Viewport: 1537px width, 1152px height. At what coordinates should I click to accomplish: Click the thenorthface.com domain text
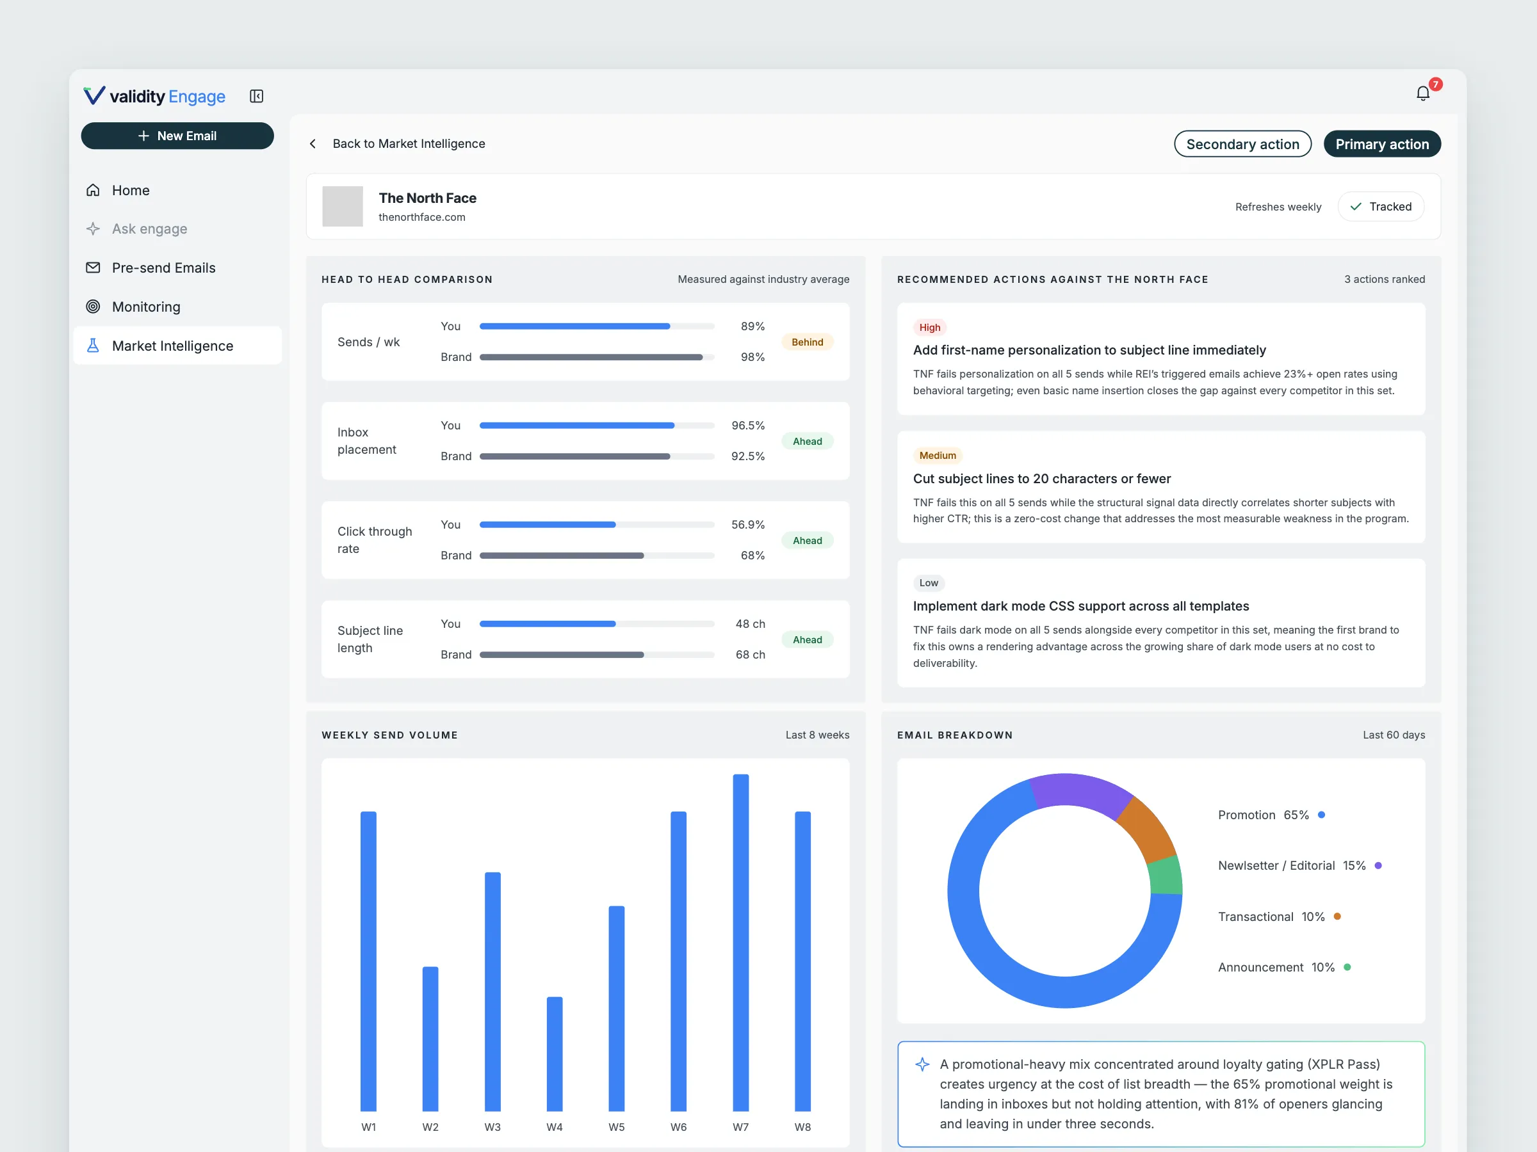pos(422,218)
